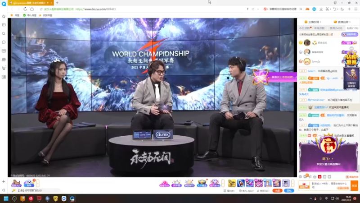This screenshot has width=360, height=203.
Task: Open the shopping cart icon in the left sidebar
Action: 4,68
